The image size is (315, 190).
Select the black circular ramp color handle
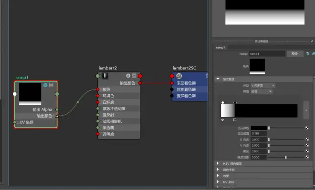coord(235,102)
